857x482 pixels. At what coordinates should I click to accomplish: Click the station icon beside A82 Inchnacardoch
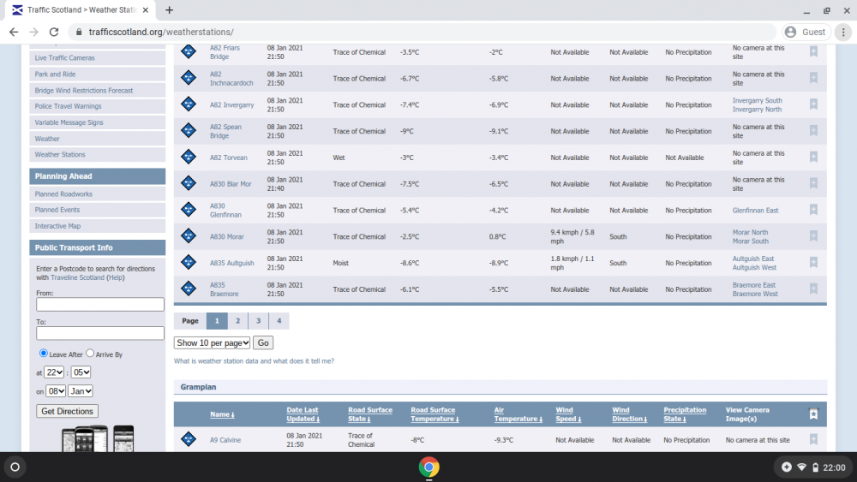click(x=188, y=78)
